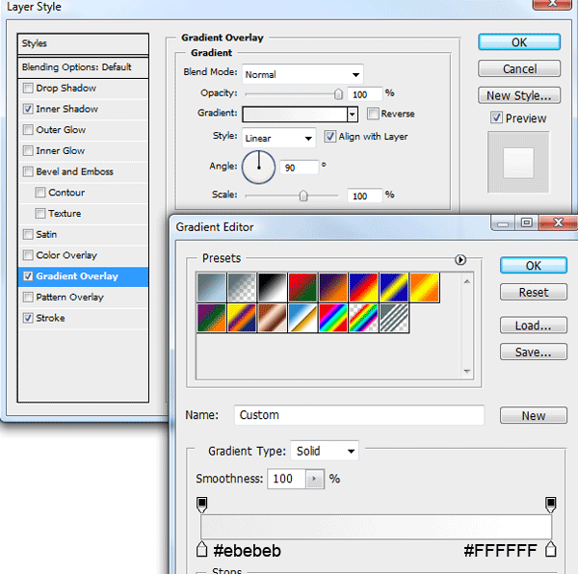Image resolution: width=578 pixels, height=574 pixels.
Task: Select the left opacity stop marker
Action: click(202, 504)
